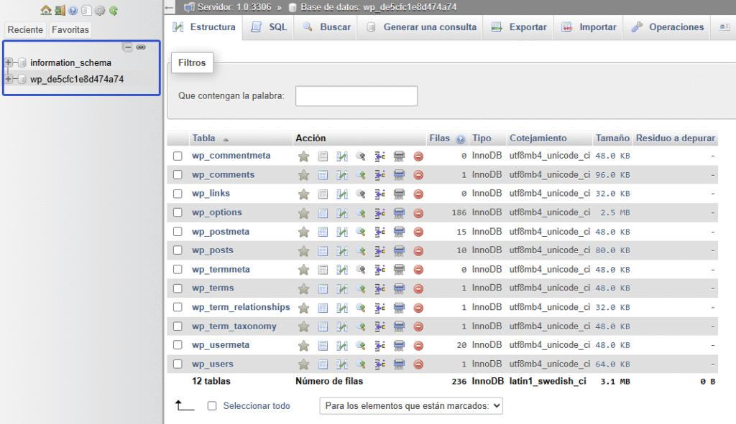Search icon for wp_usermeta row
Viewport: 736px width, 424px height.
[x=361, y=346]
